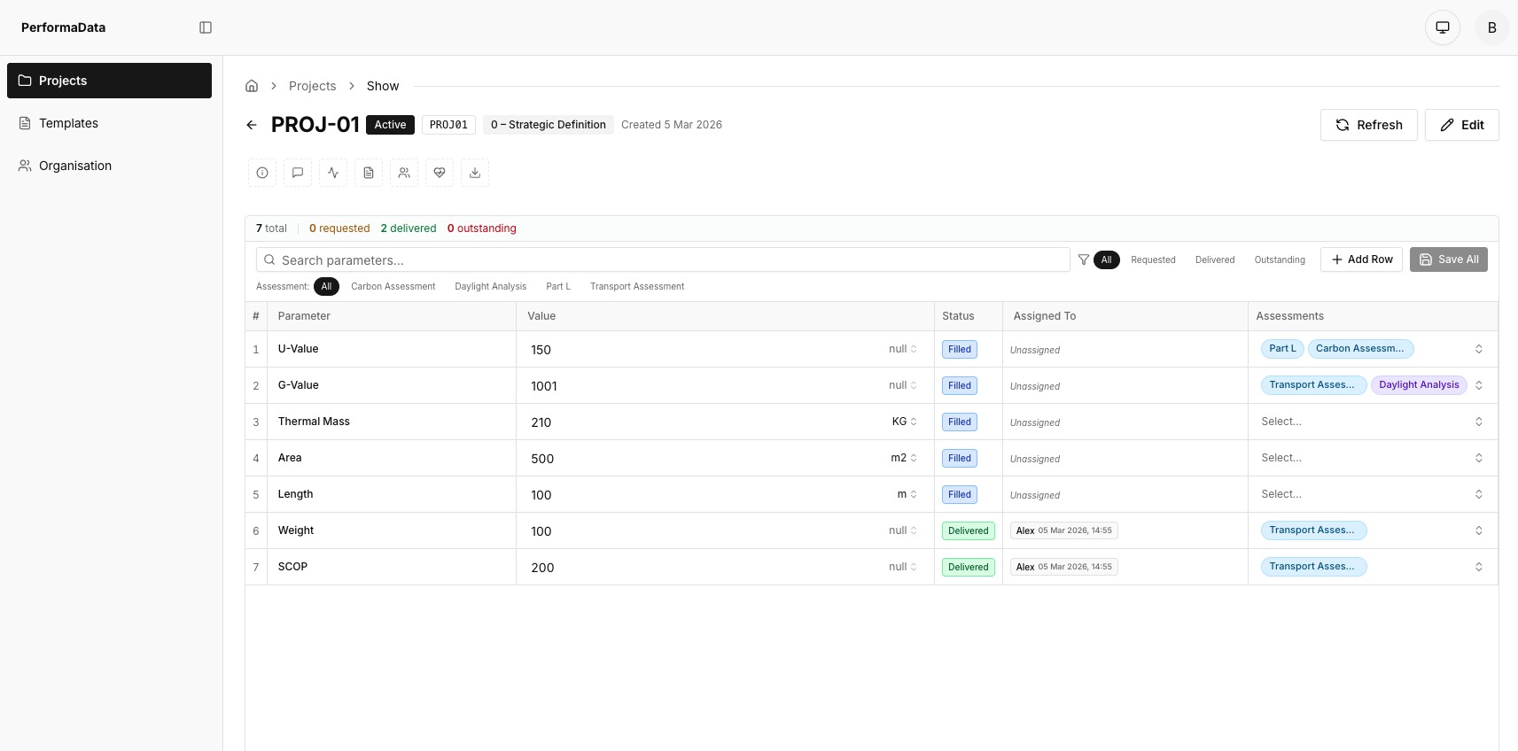Select the All status filter
The width and height of the screenshot is (1518, 751).
1107,259
